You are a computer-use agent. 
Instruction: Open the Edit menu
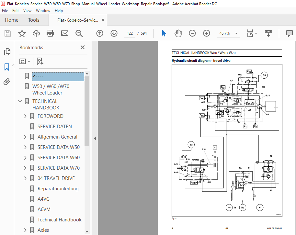tap(16, 11)
